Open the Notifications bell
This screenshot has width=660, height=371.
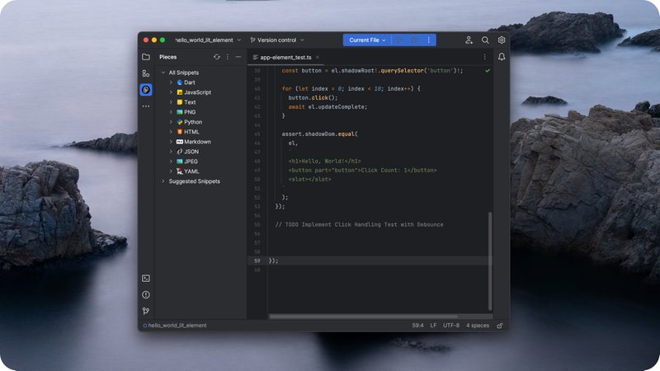(502, 57)
